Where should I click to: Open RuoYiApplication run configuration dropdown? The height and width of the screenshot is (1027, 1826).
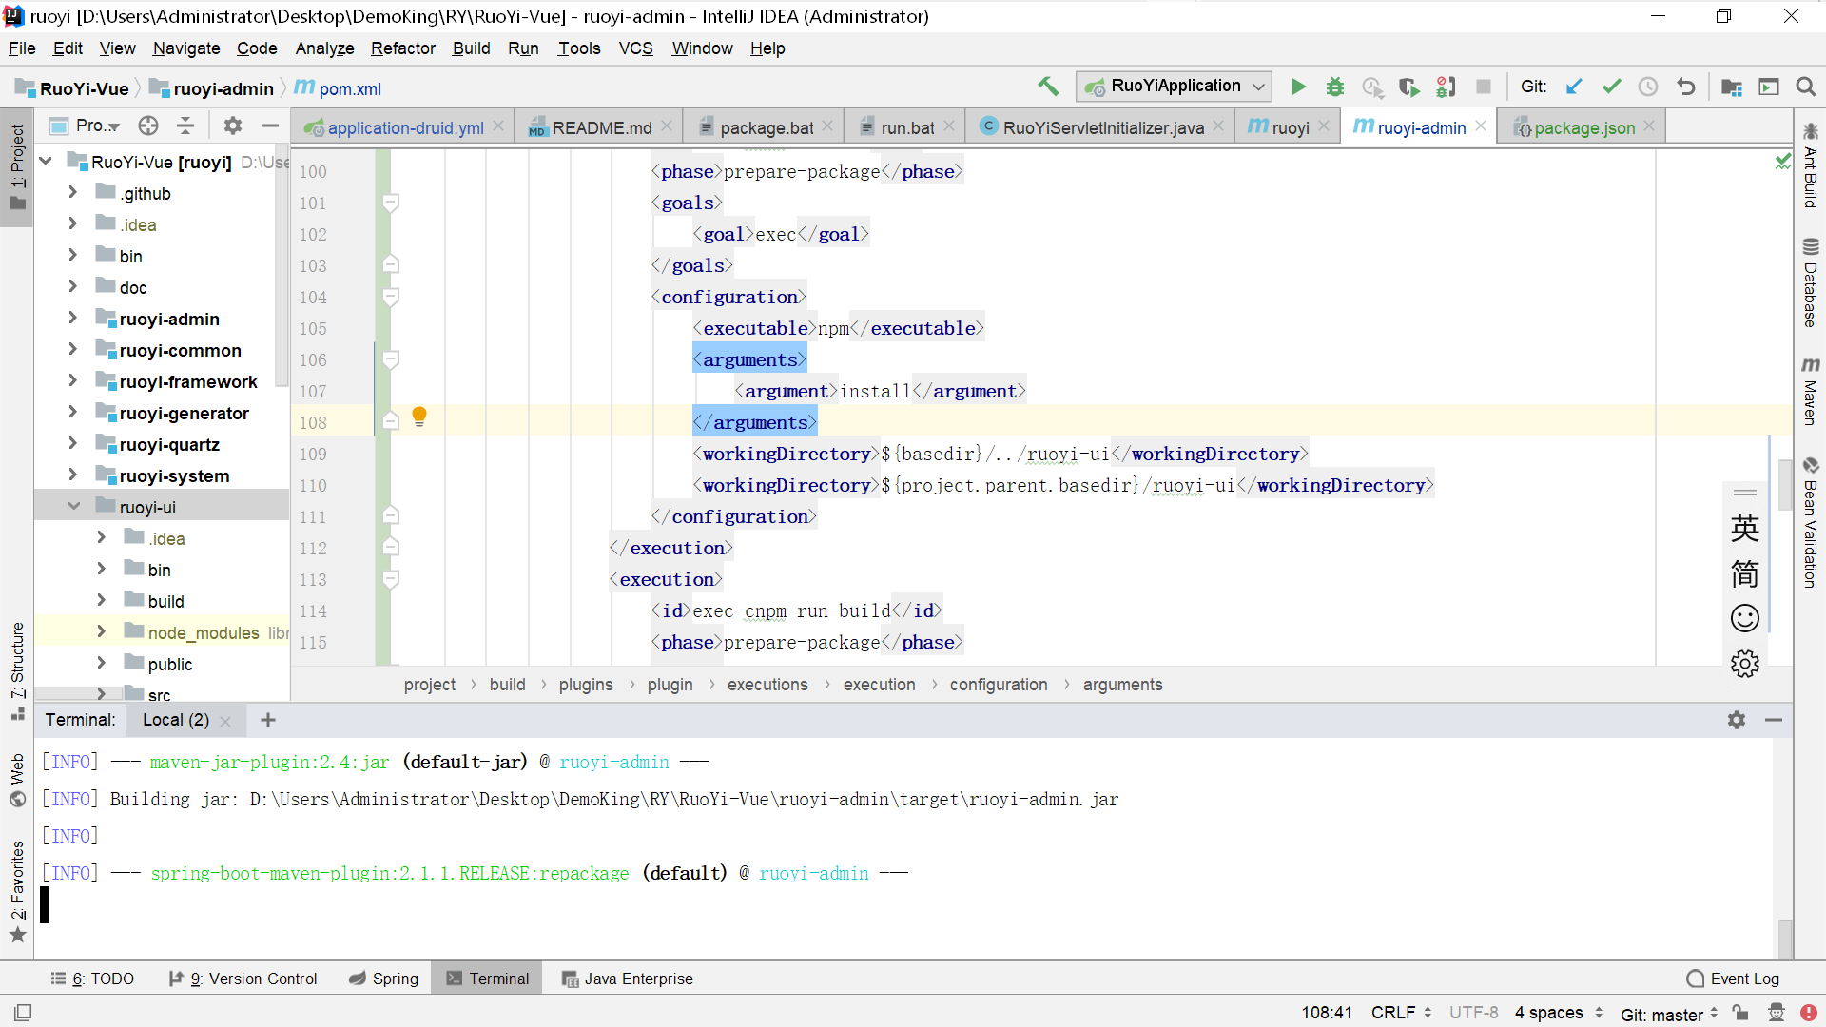tap(1175, 87)
